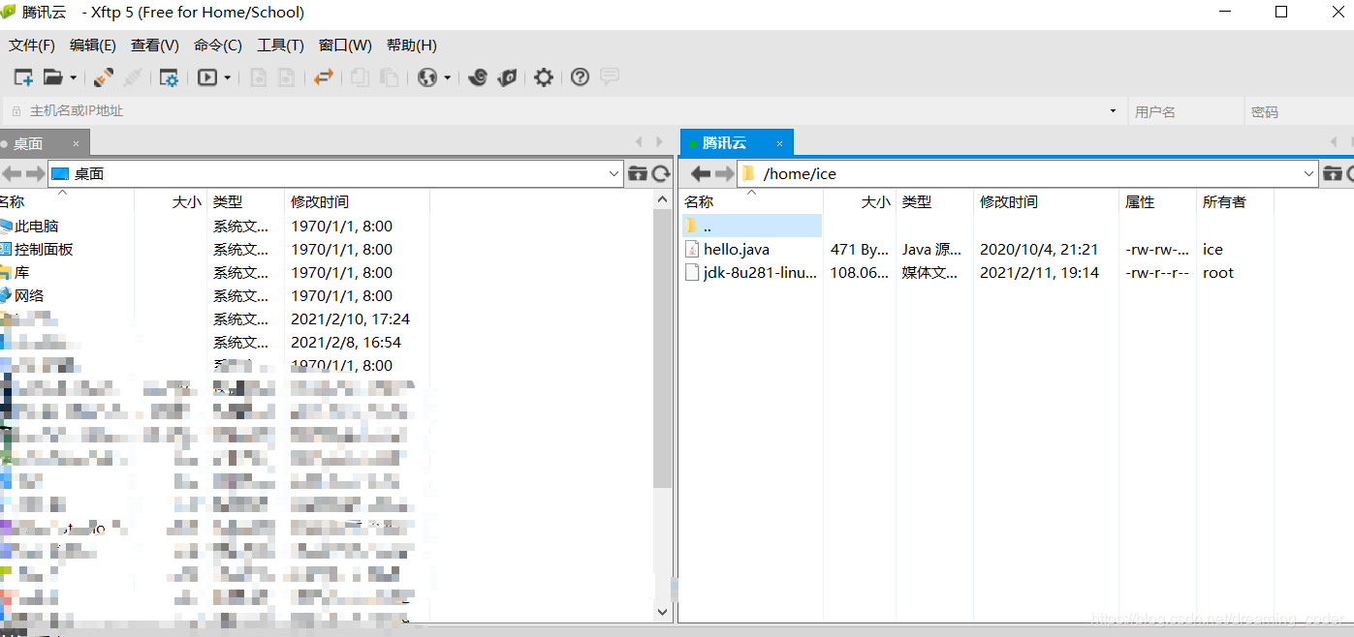Click the Help question mark icon
Image resolution: width=1354 pixels, height=637 pixels.
[x=580, y=77]
